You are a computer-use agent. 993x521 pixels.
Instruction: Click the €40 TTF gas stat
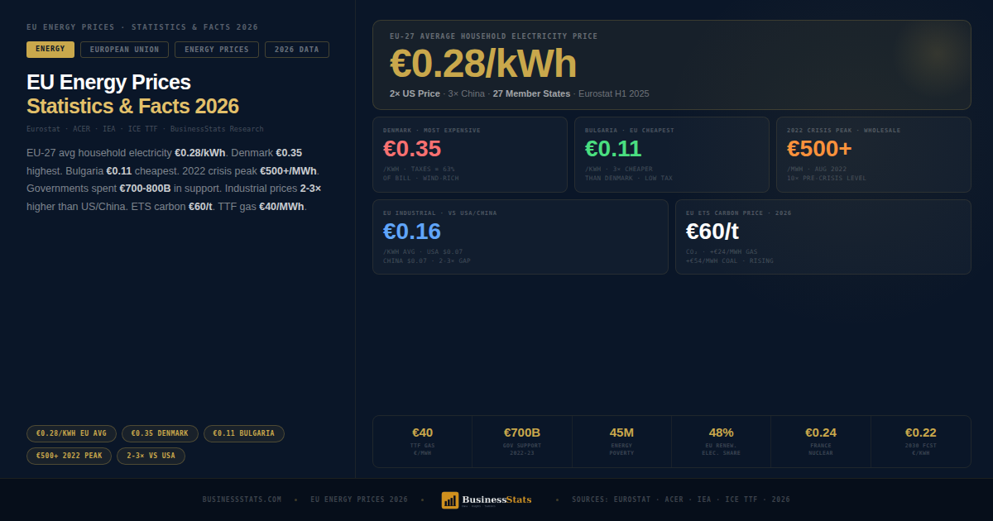point(423,441)
